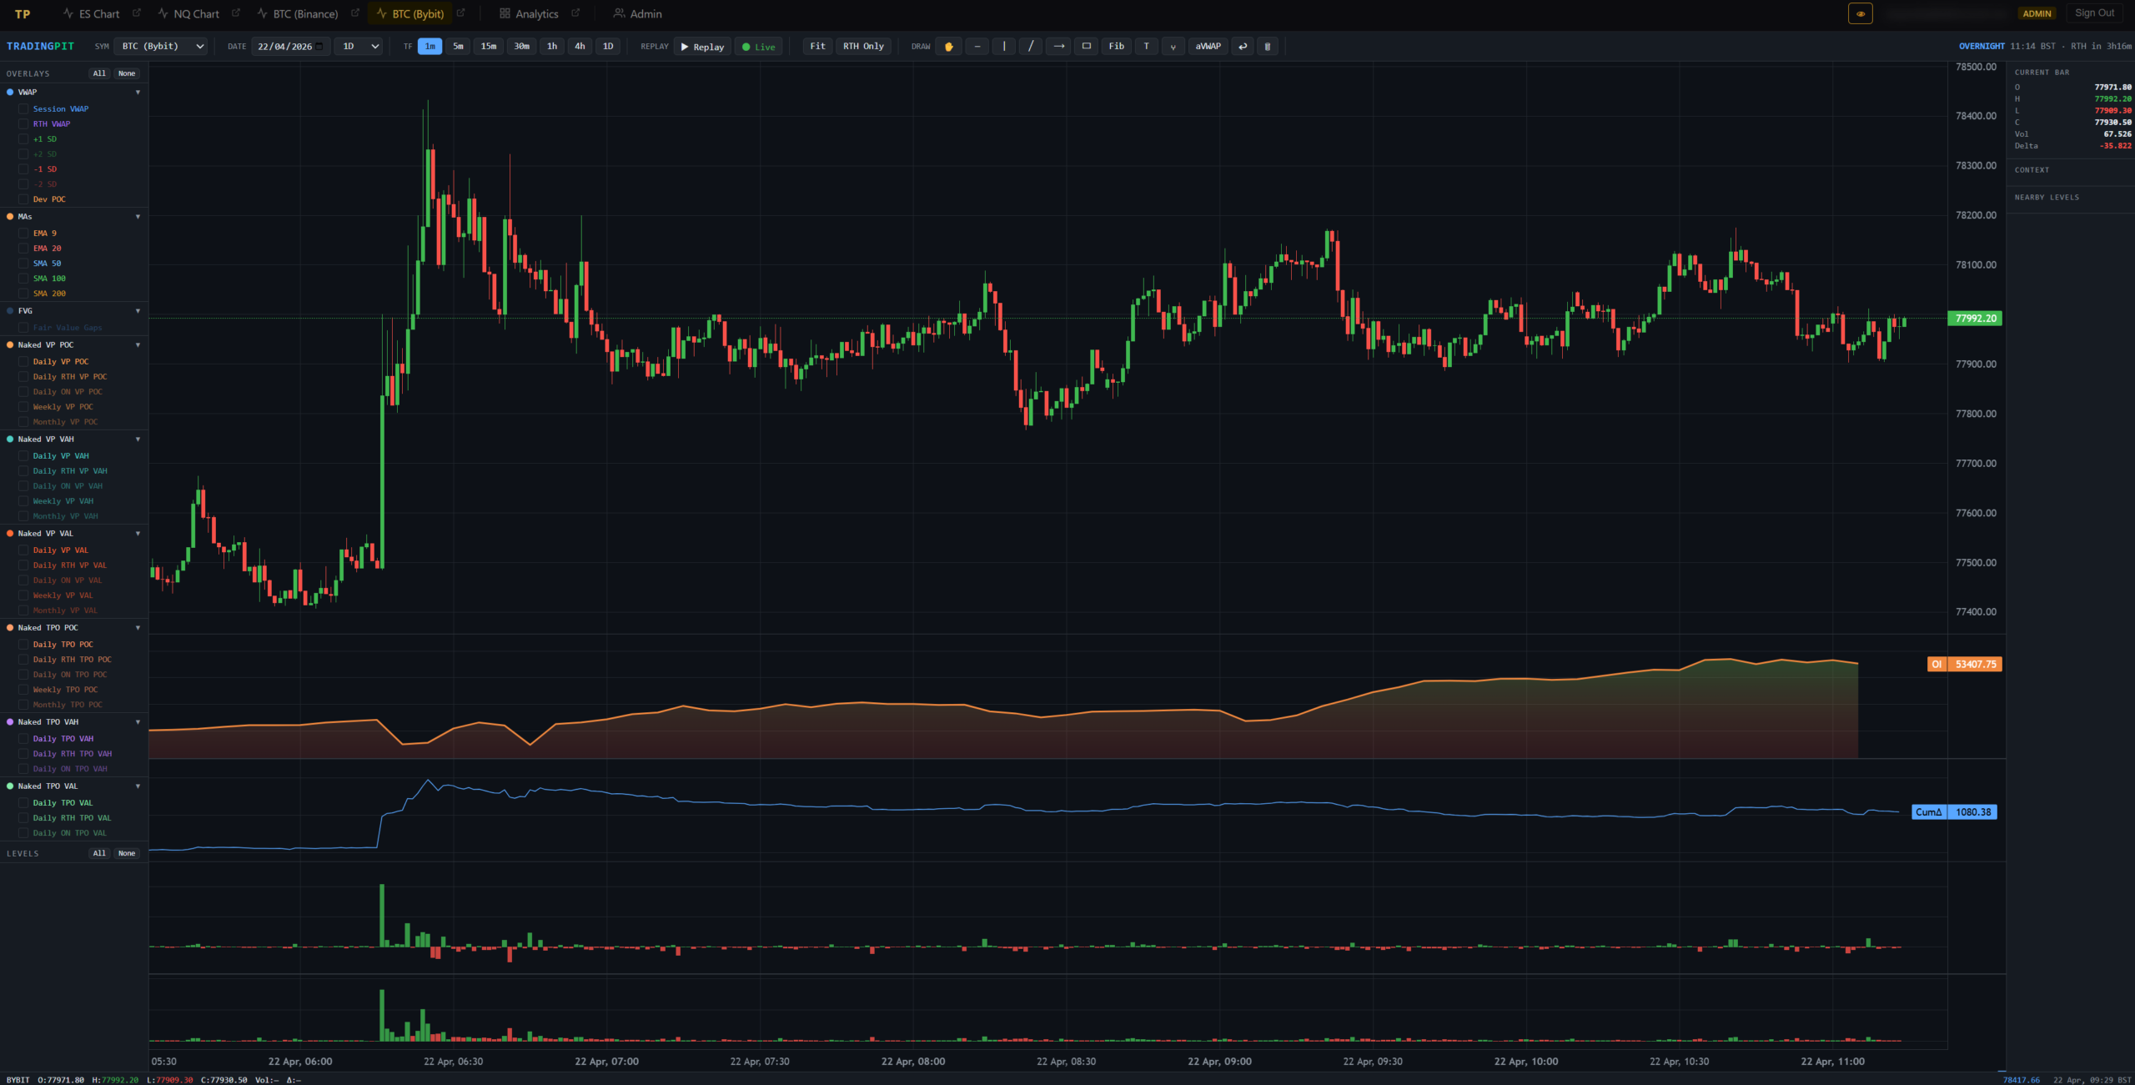The image size is (2135, 1085).
Task: Select the pitchfork draw tool
Action: coord(1173,47)
